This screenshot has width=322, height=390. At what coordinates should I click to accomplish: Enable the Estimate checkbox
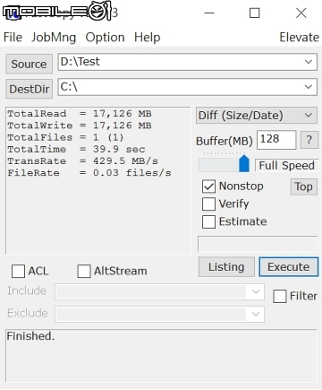tap(208, 221)
